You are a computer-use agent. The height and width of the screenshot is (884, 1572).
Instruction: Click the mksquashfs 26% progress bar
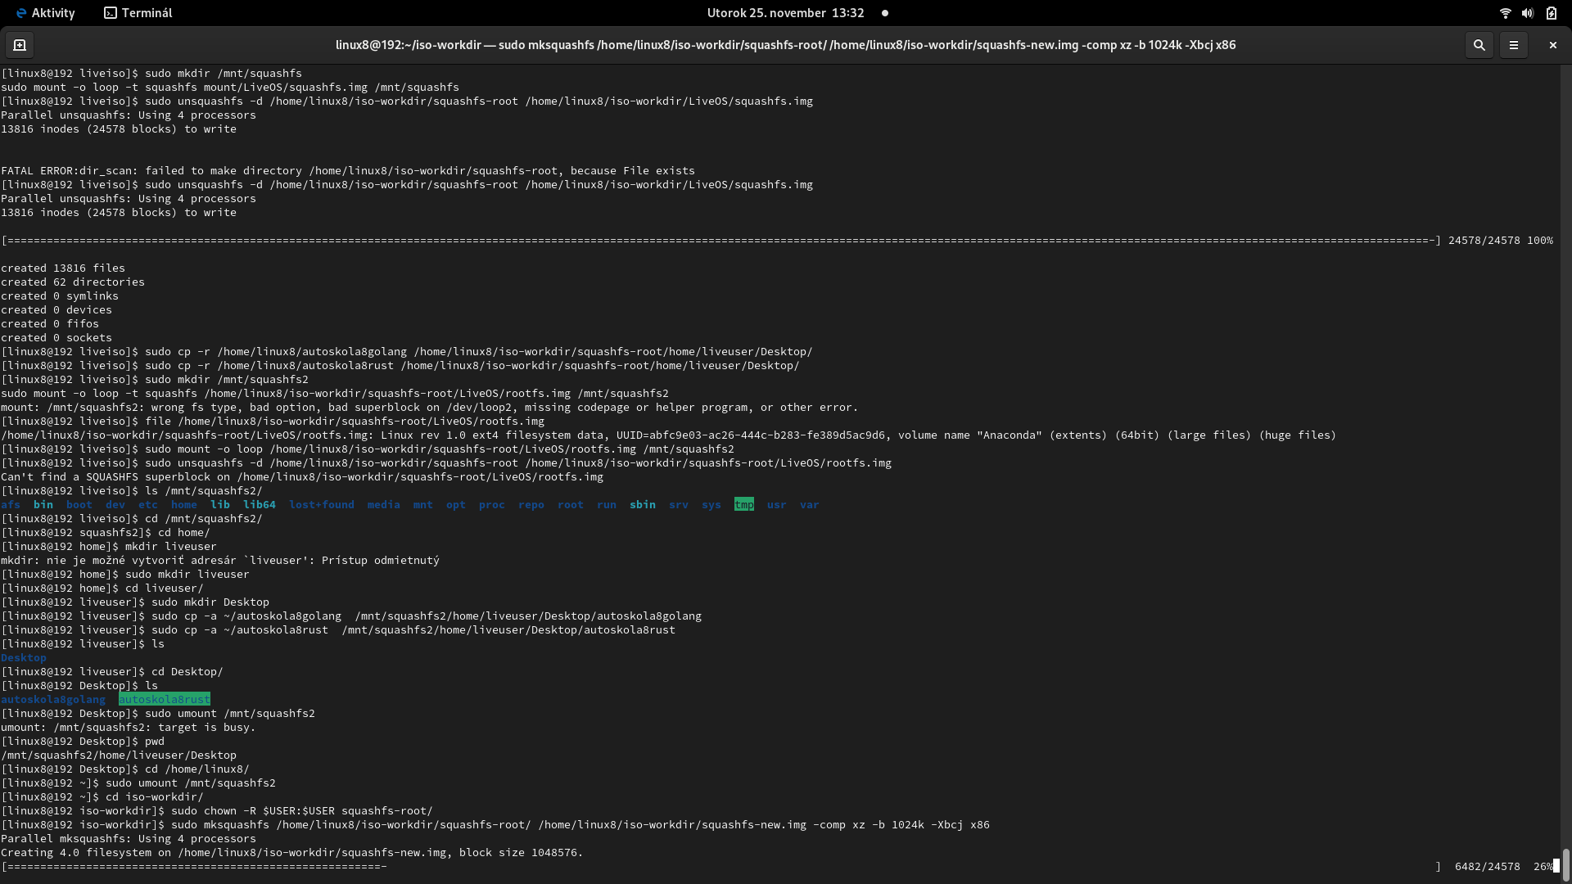[x=196, y=866]
